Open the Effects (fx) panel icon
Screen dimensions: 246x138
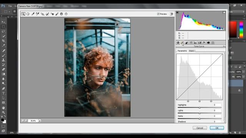204,43
